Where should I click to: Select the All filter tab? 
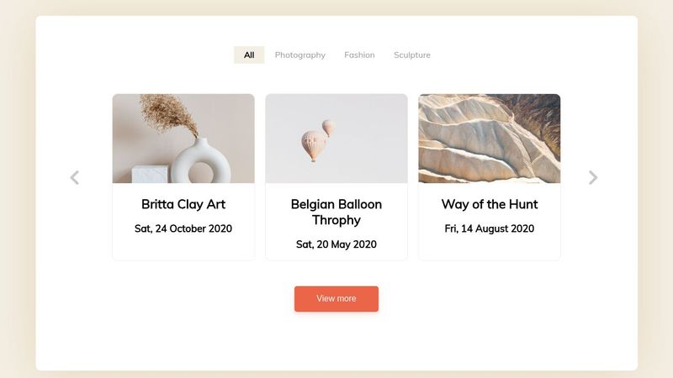[x=249, y=55]
